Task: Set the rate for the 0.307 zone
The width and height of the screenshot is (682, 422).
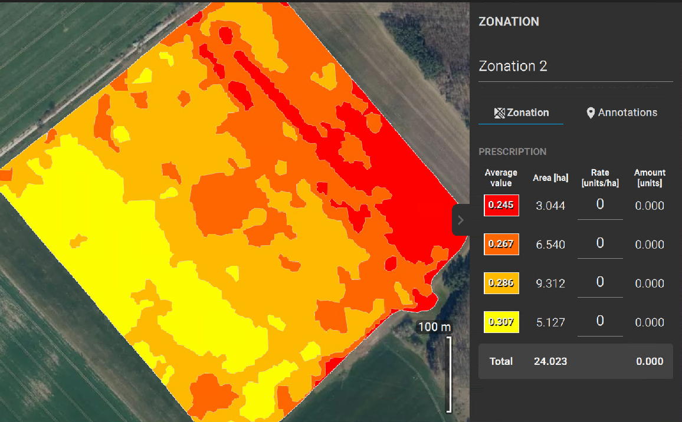Action: pos(599,321)
